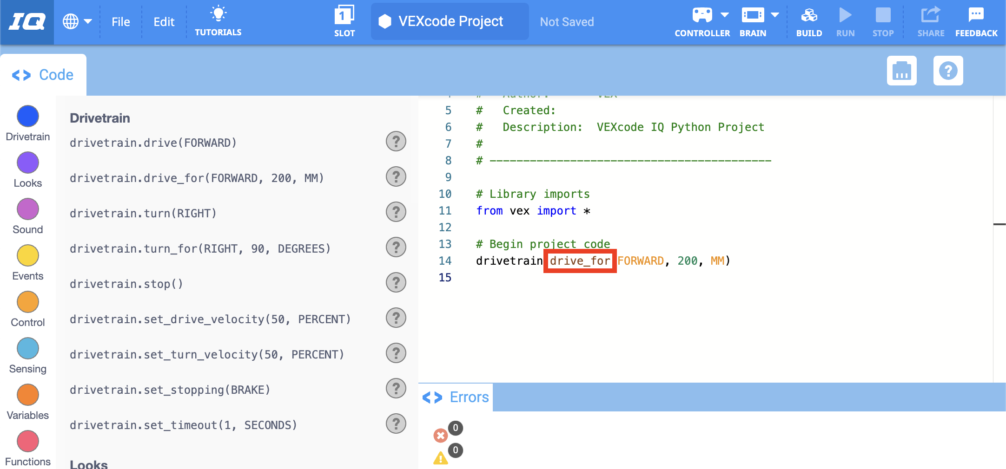Open the Device Manager
1006x469 pixels.
[x=901, y=71]
